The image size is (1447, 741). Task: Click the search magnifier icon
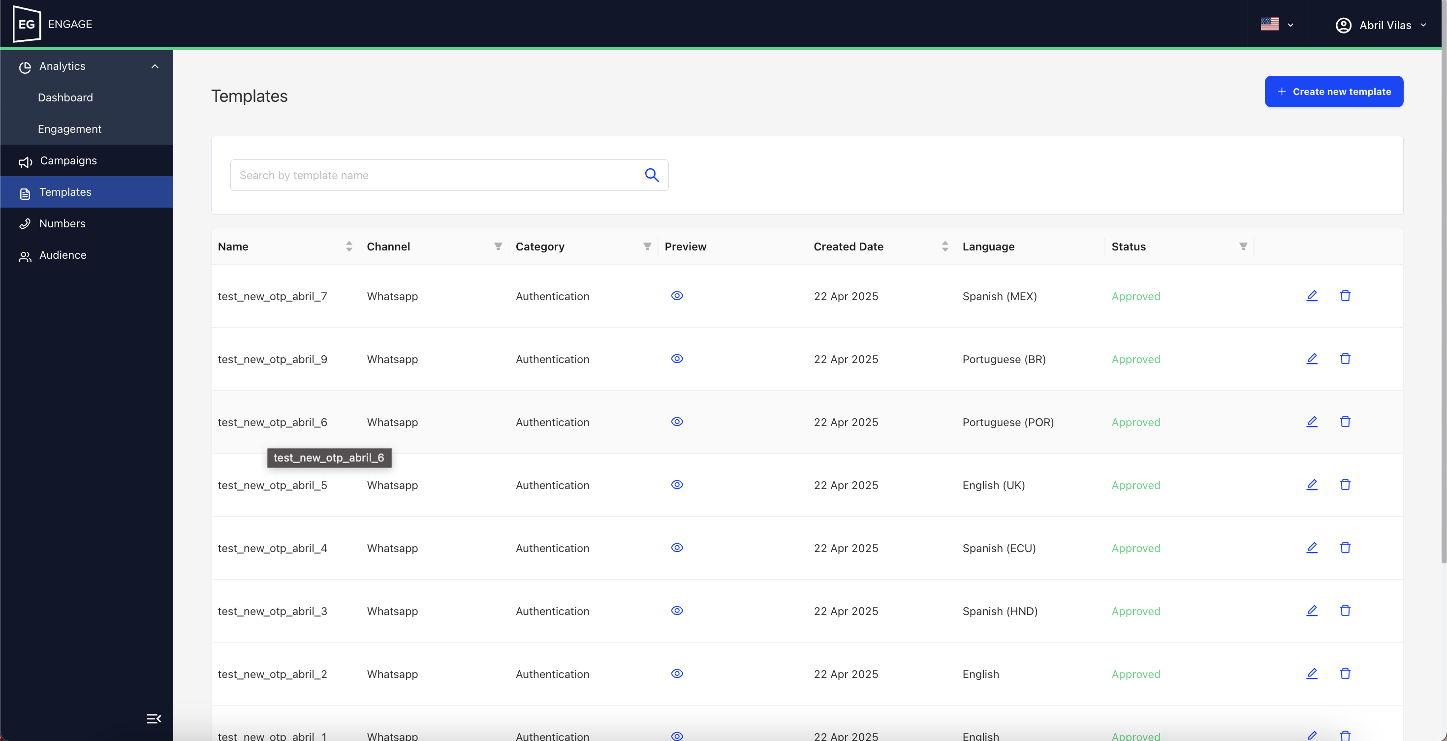point(652,175)
